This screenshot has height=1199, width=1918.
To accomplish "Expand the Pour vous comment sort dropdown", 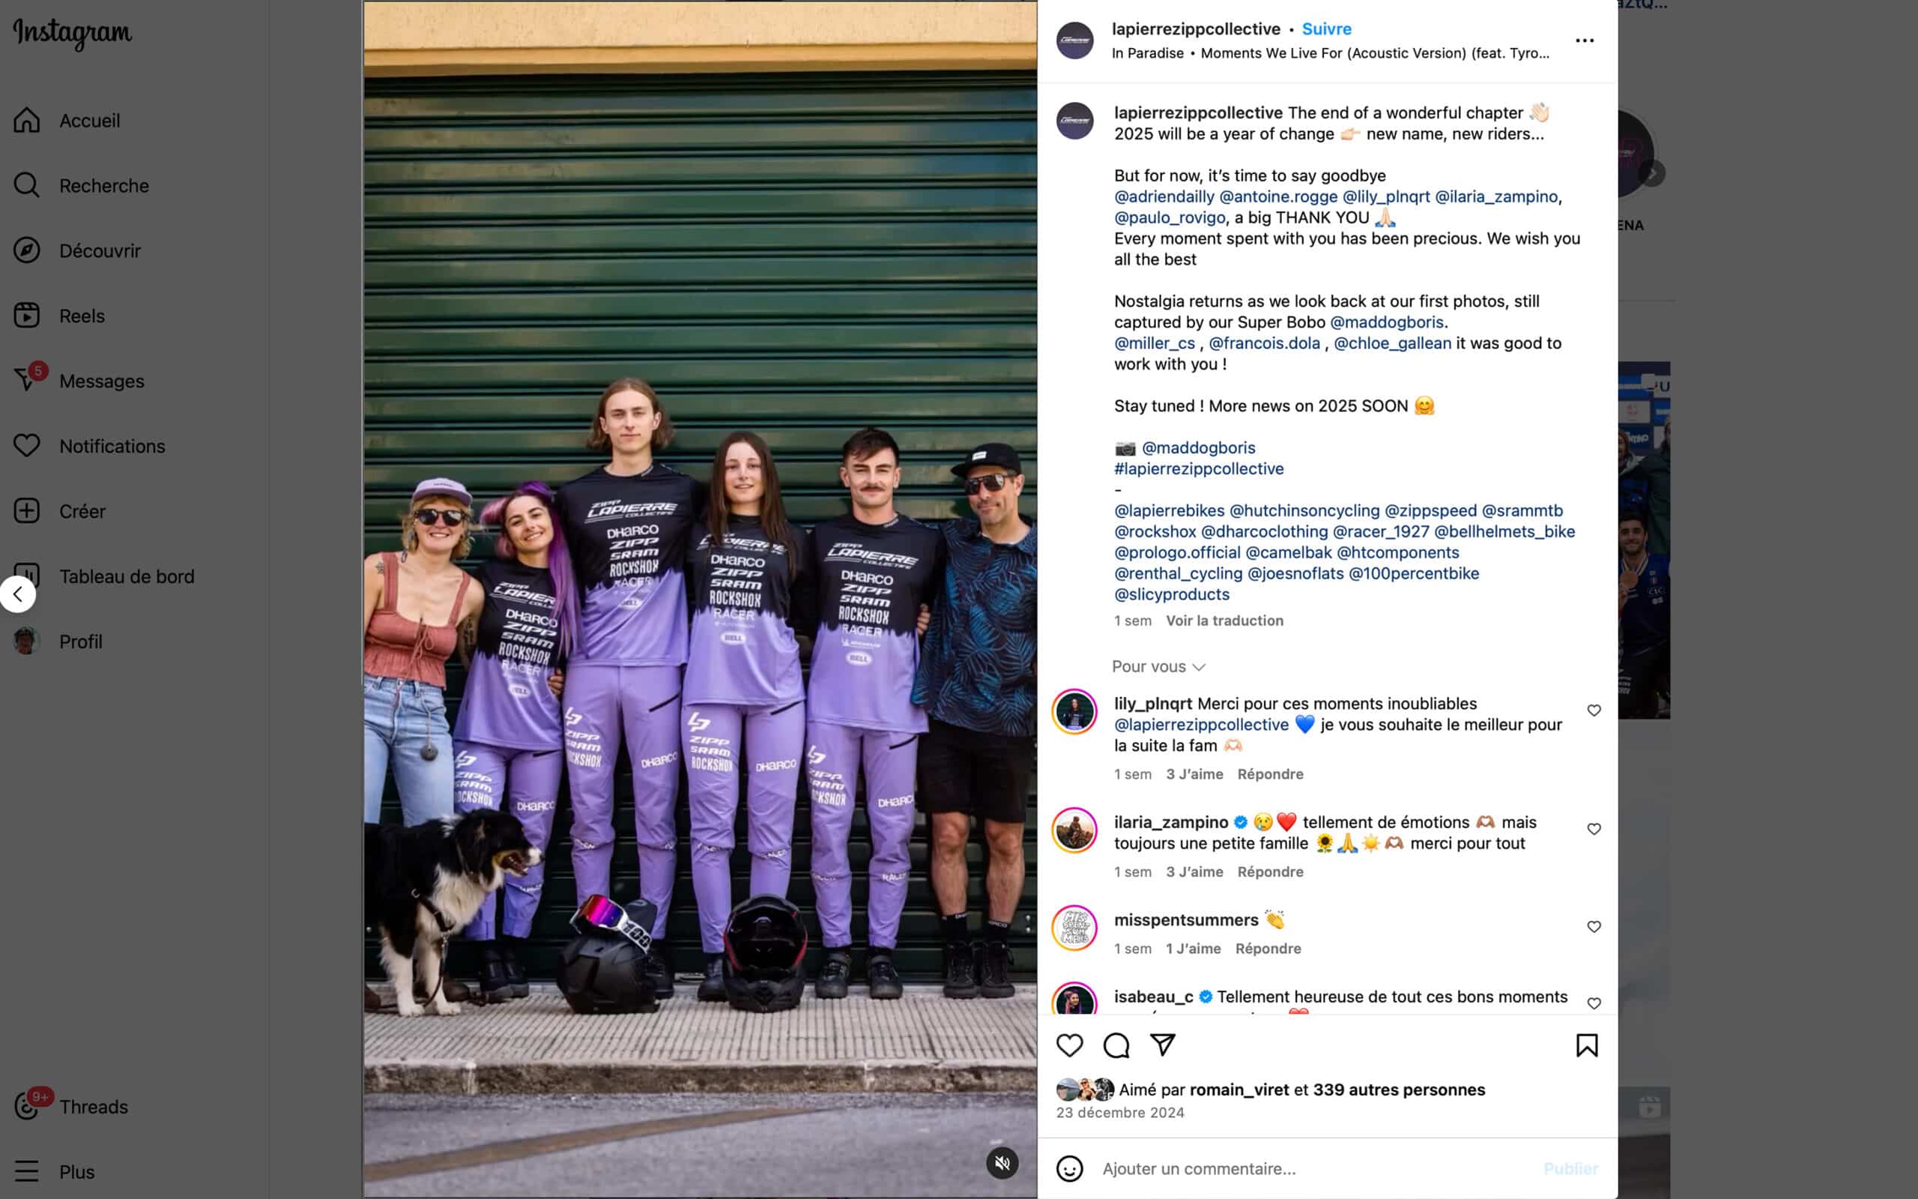I will [1158, 667].
